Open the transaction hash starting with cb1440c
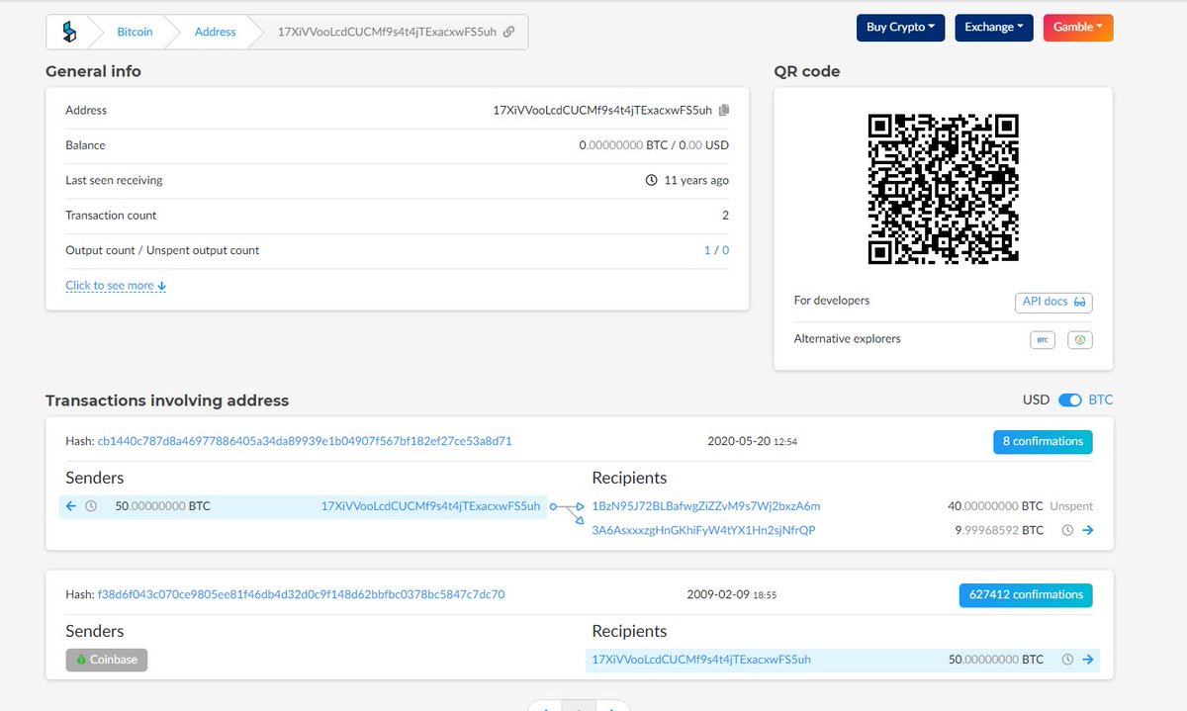The image size is (1187, 711). tap(305, 441)
